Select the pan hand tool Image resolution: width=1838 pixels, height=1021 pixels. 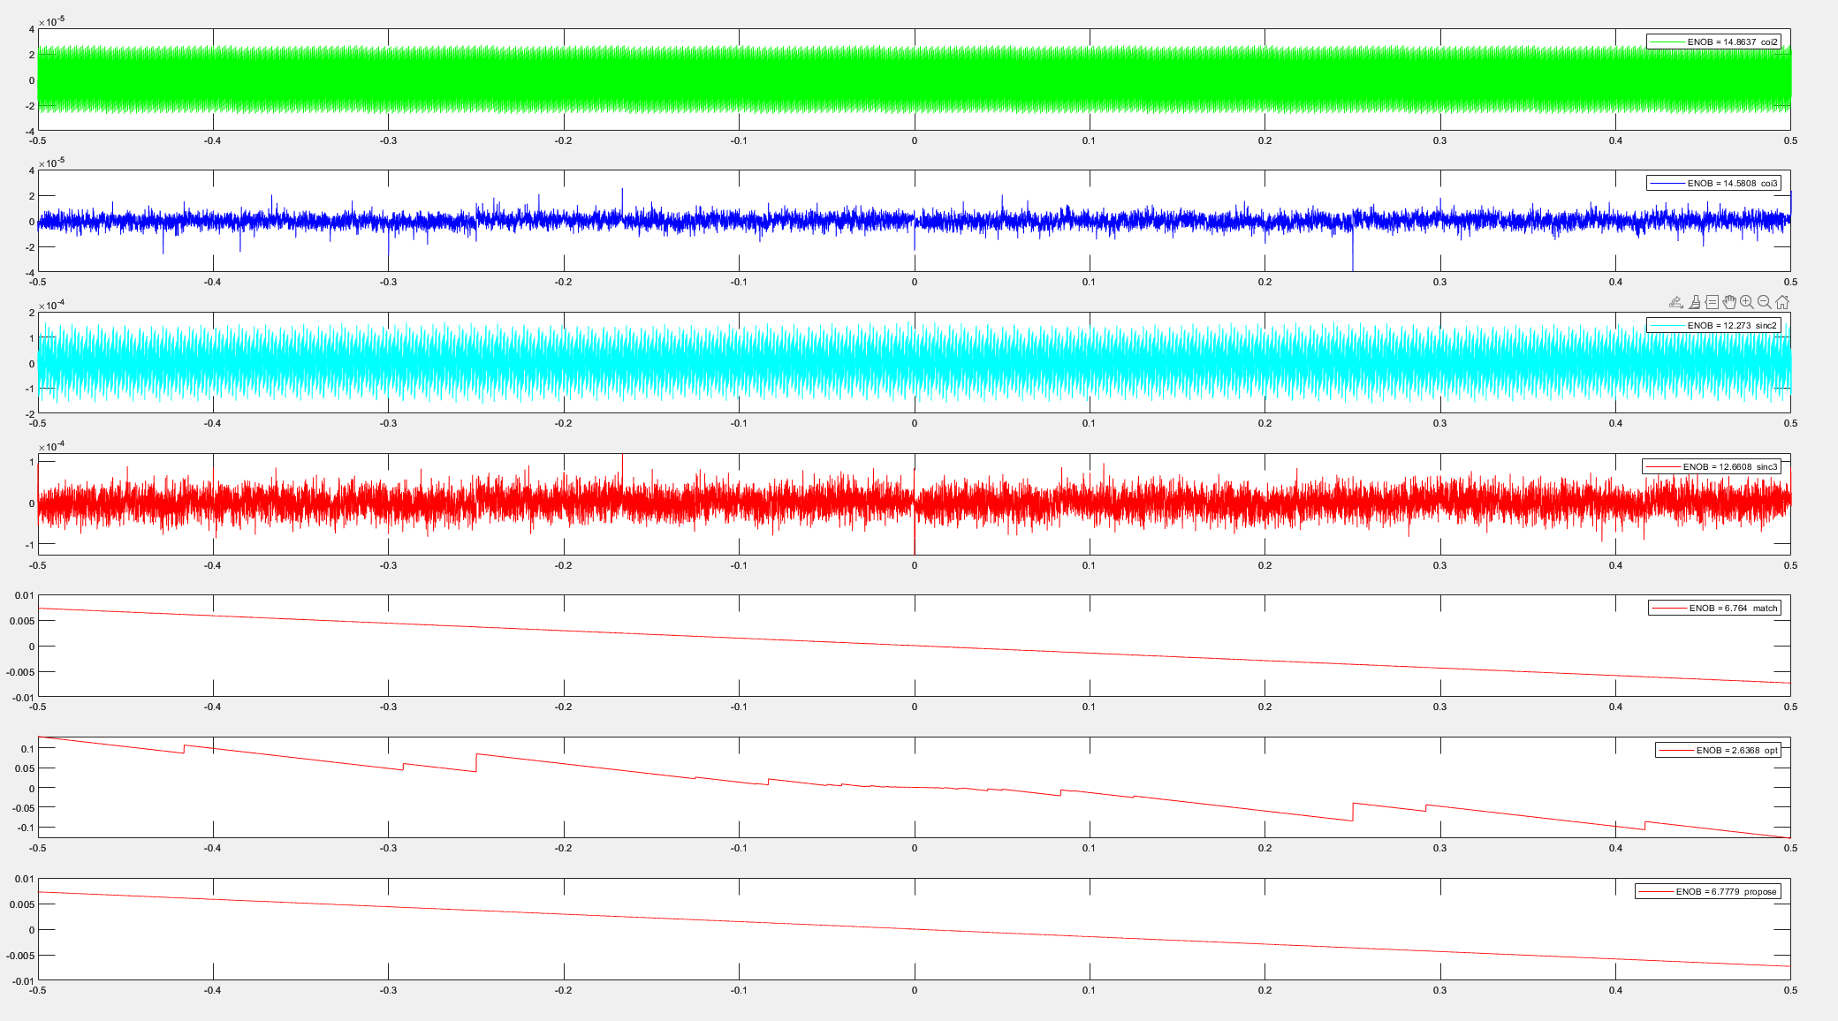click(1729, 302)
